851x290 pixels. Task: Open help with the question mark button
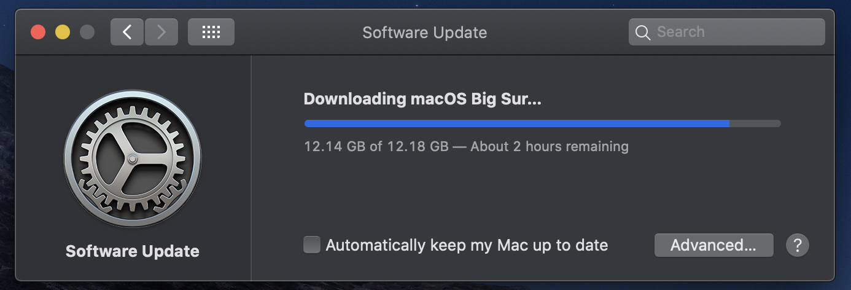(x=797, y=245)
